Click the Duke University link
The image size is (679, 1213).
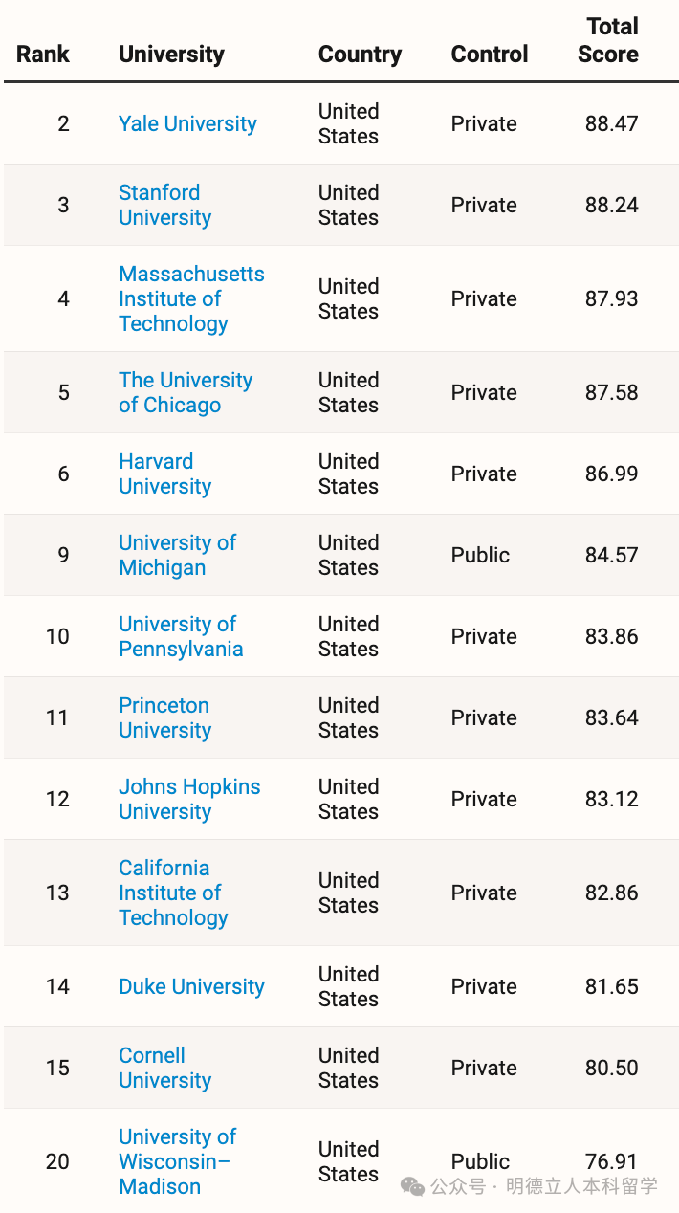coord(191,986)
